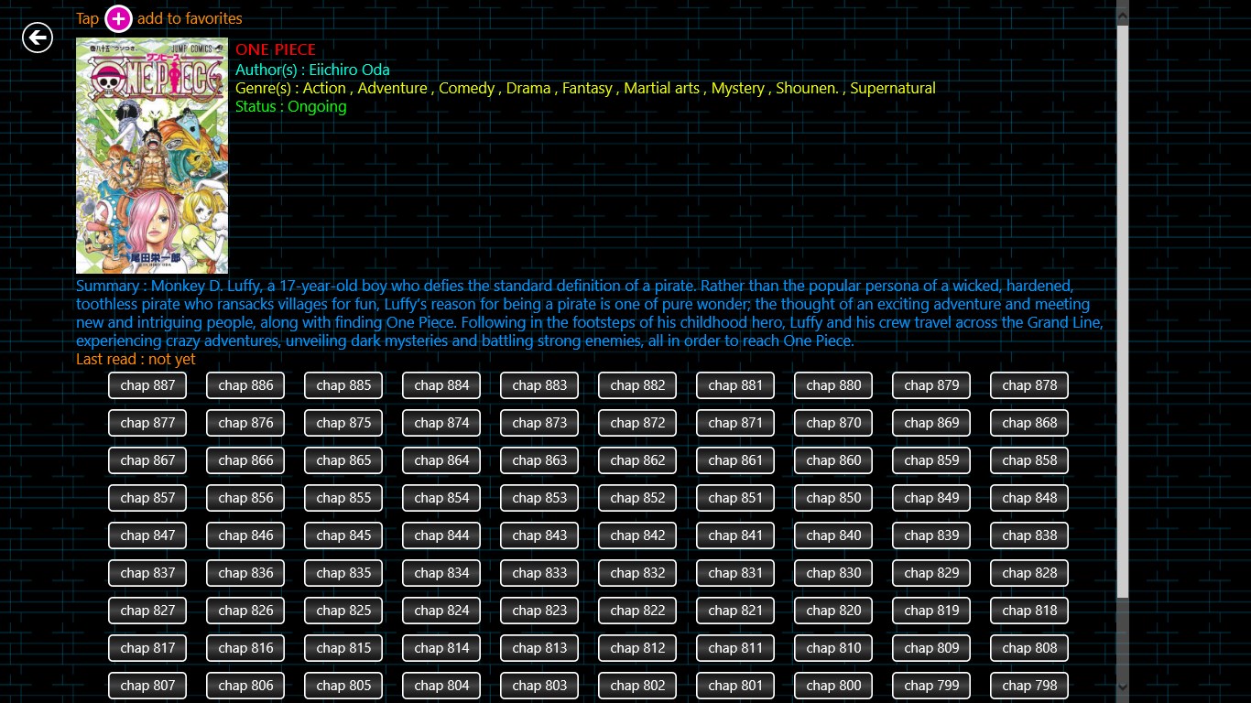Open chap 861
This screenshot has width=1251, height=703.
pyautogui.click(x=735, y=460)
